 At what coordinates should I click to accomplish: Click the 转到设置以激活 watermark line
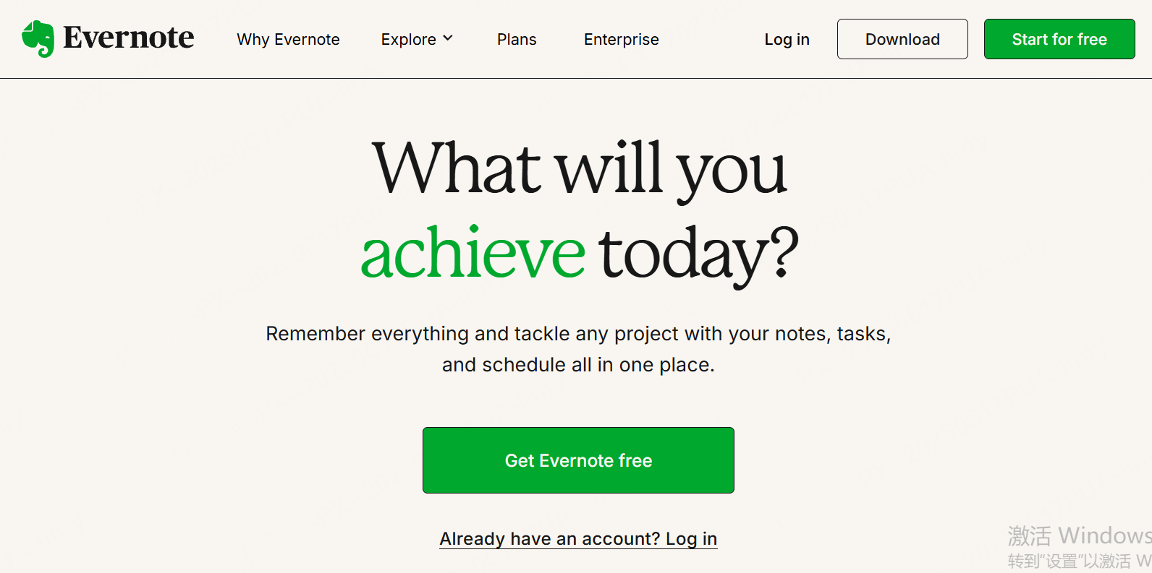point(1079,561)
